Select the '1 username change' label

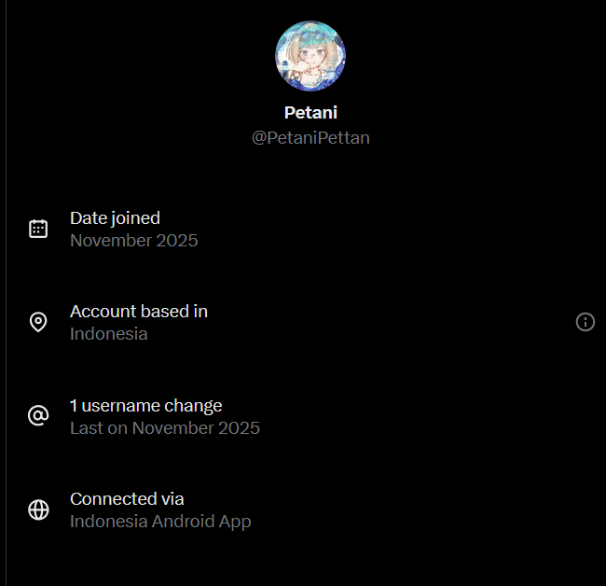[x=145, y=406]
